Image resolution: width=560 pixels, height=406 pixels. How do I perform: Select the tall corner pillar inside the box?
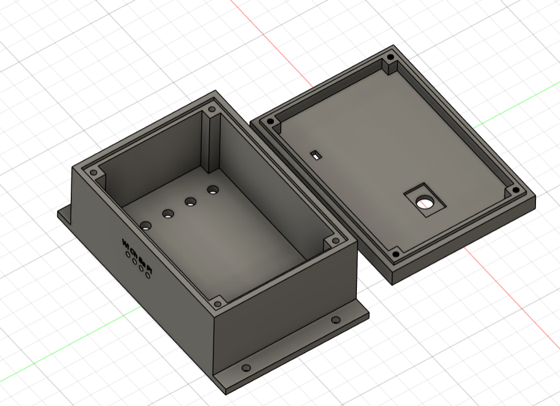[x=212, y=143]
